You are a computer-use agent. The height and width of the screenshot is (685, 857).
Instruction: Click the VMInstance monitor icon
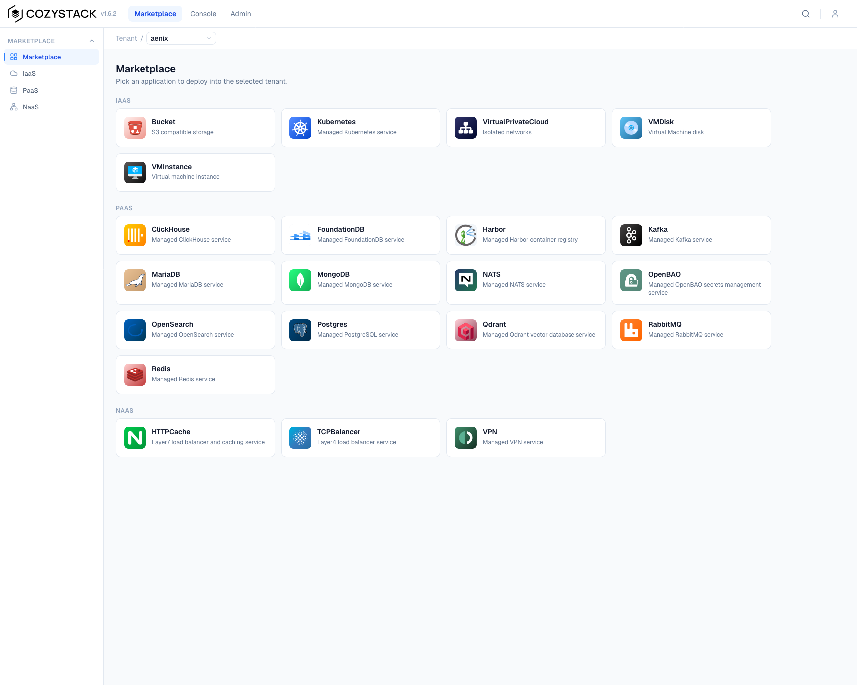point(135,172)
